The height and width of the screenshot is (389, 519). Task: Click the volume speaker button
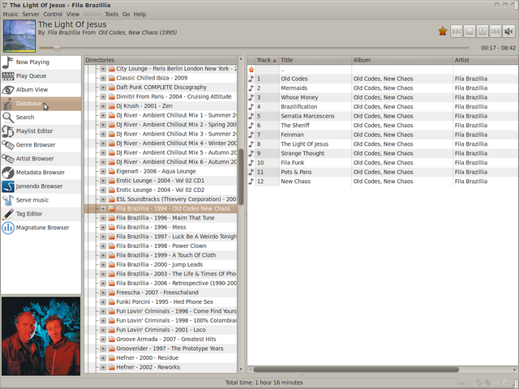coord(508,32)
